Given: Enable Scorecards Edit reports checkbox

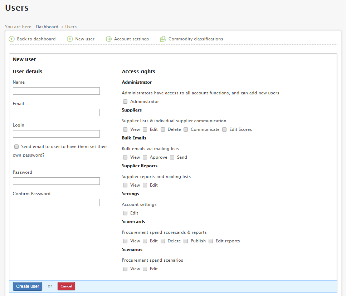Looking at the screenshot, I should coord(211,241).
